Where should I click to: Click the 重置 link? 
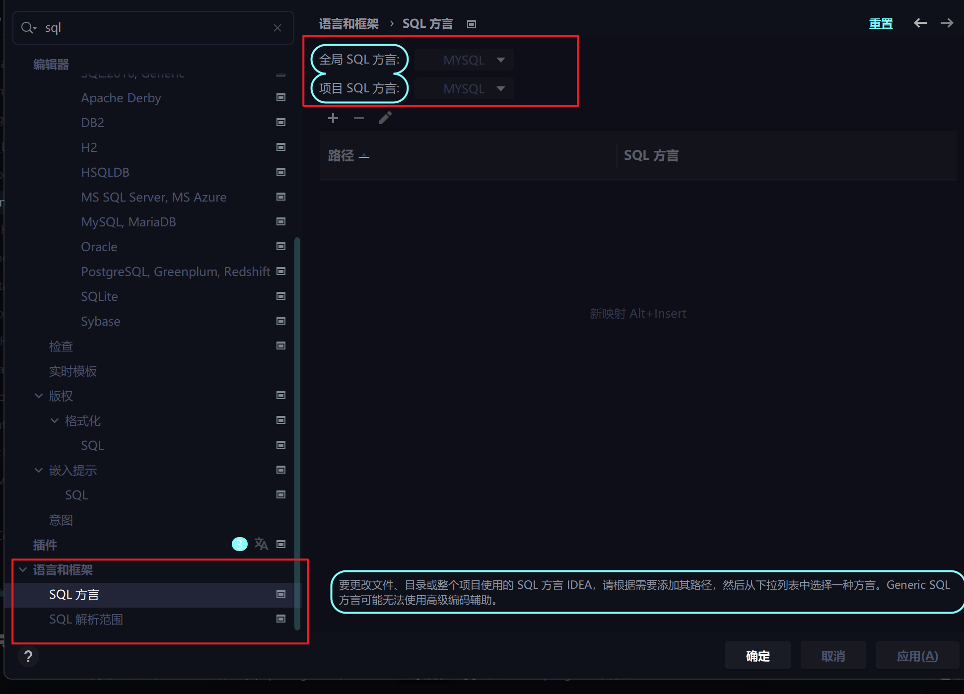(x=881, y=24)
